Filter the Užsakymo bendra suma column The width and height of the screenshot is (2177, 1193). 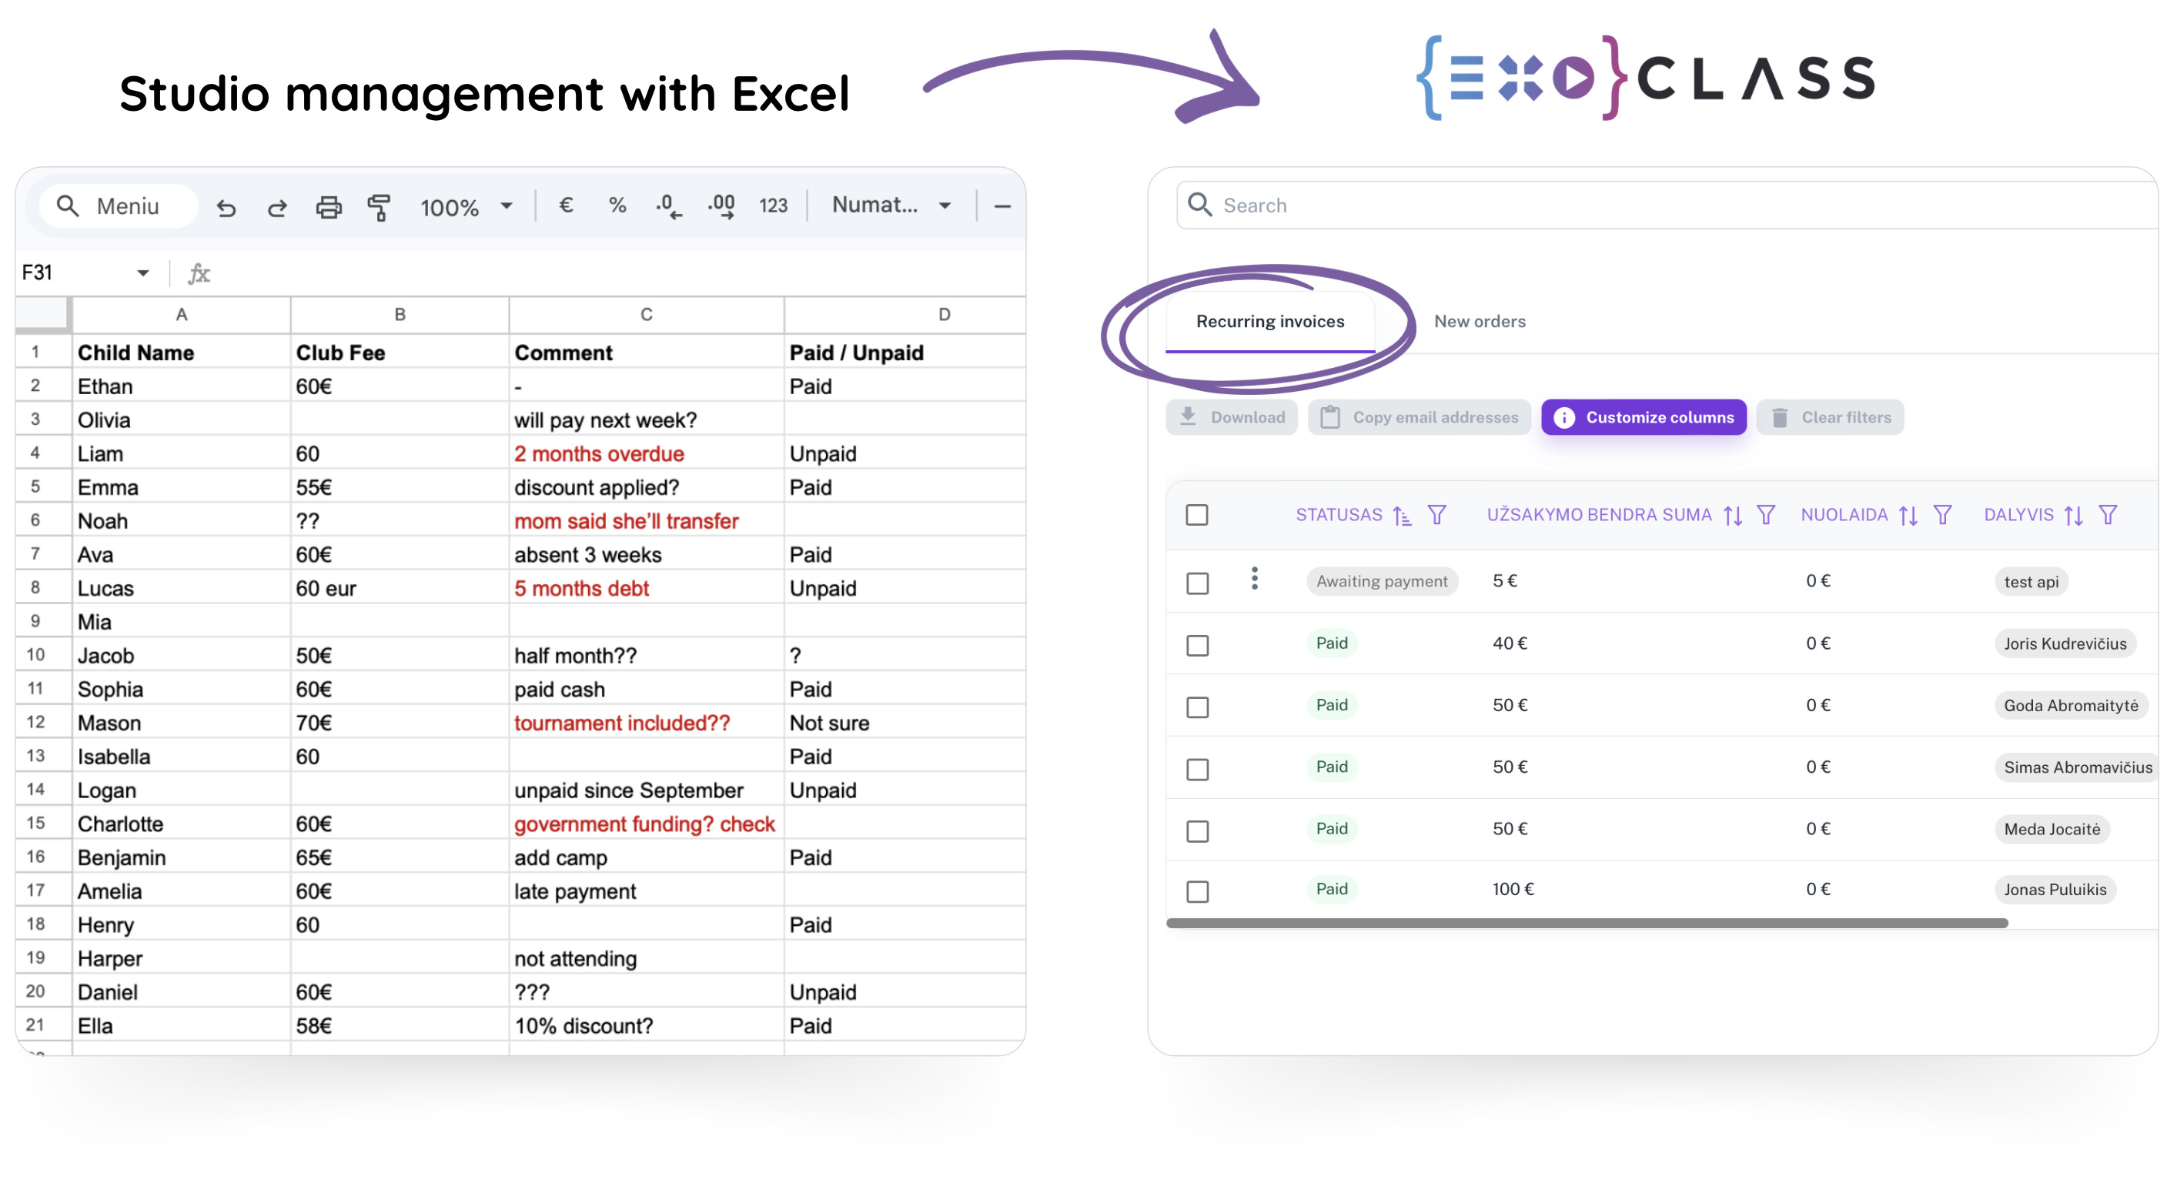click(x=1765, y=515)
